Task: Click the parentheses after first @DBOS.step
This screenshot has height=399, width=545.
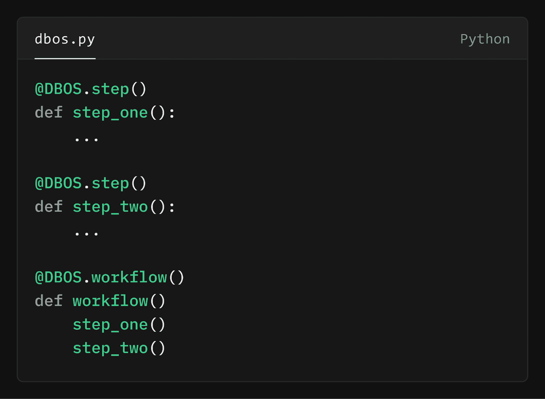Action: [x=139, y=89]
